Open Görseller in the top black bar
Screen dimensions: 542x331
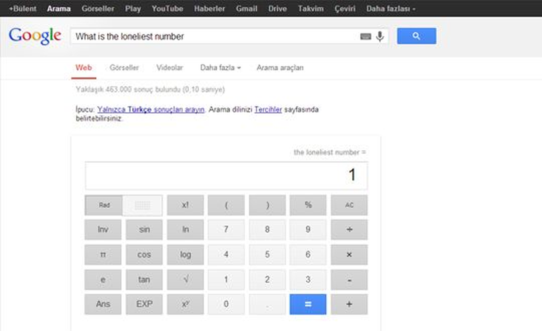click(98, 9)
